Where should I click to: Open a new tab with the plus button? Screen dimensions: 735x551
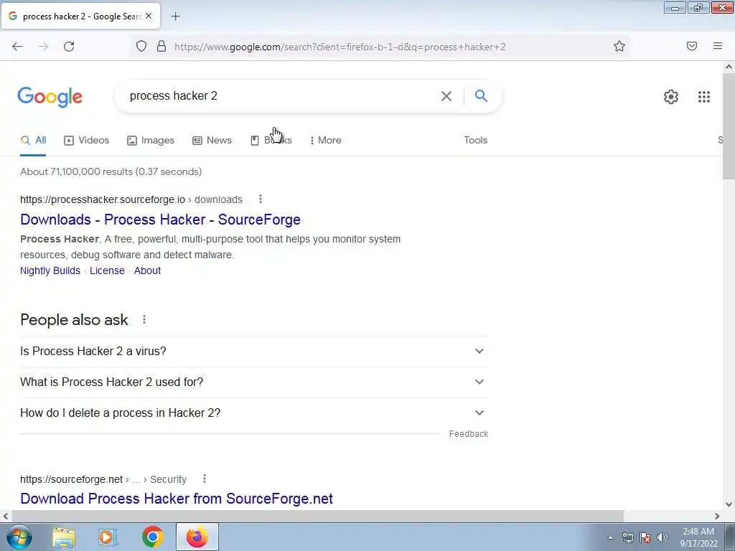pyautogui.click(x=175, y=17)
